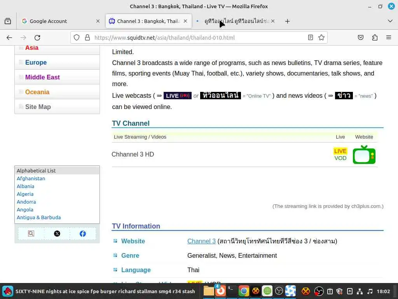
Task: Open the removable media eject tray icon
Action: pos(349,291)
